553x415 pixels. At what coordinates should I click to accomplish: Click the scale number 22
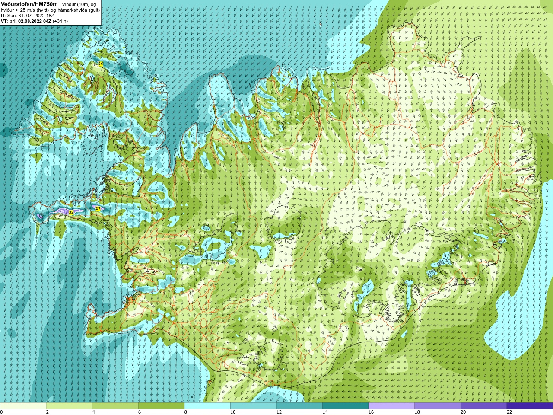(x=509, y=412)
